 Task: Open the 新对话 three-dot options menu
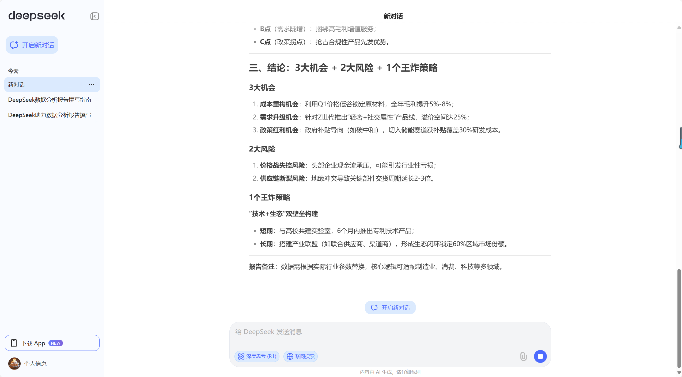(x=92, y=85)
